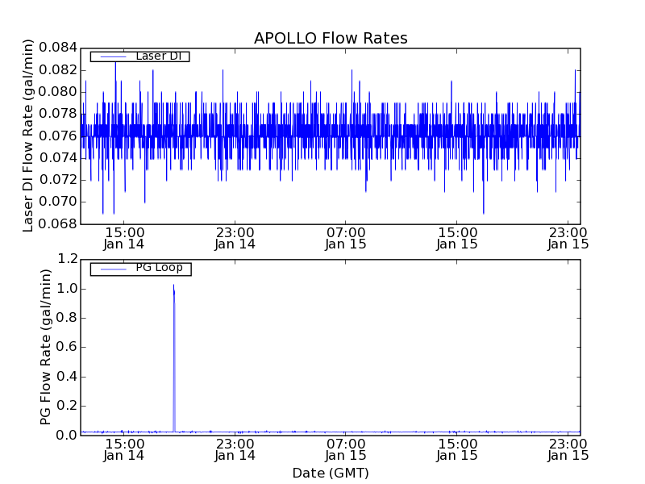Image resolution: width=645 pixels, height=484 pixels.
Task: Click the tall spike peak in PG Loop plot
Action: (x=173, y=286)
